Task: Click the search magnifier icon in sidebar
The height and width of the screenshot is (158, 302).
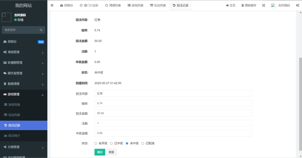Action: coord(41,30)
